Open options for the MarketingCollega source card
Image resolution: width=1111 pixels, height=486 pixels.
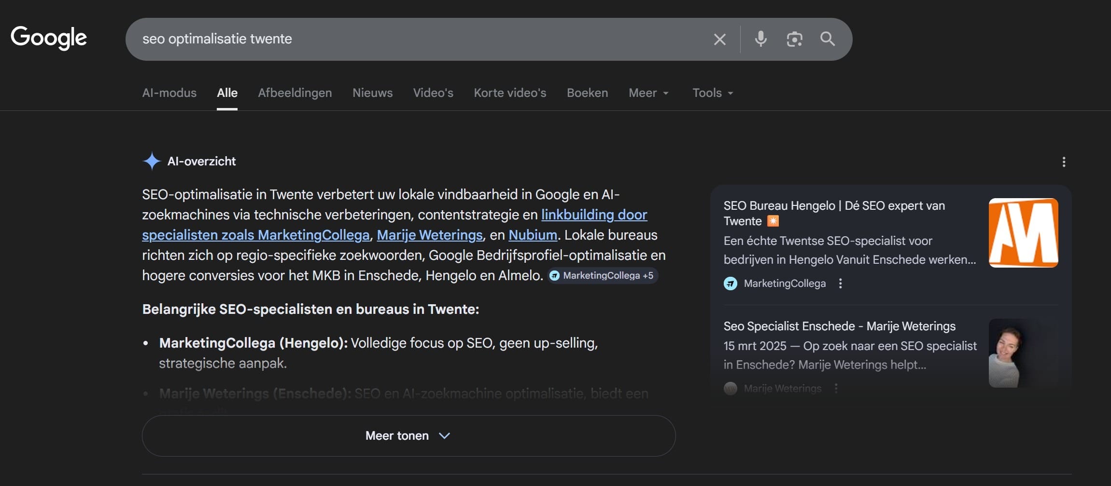coord(840,283)
